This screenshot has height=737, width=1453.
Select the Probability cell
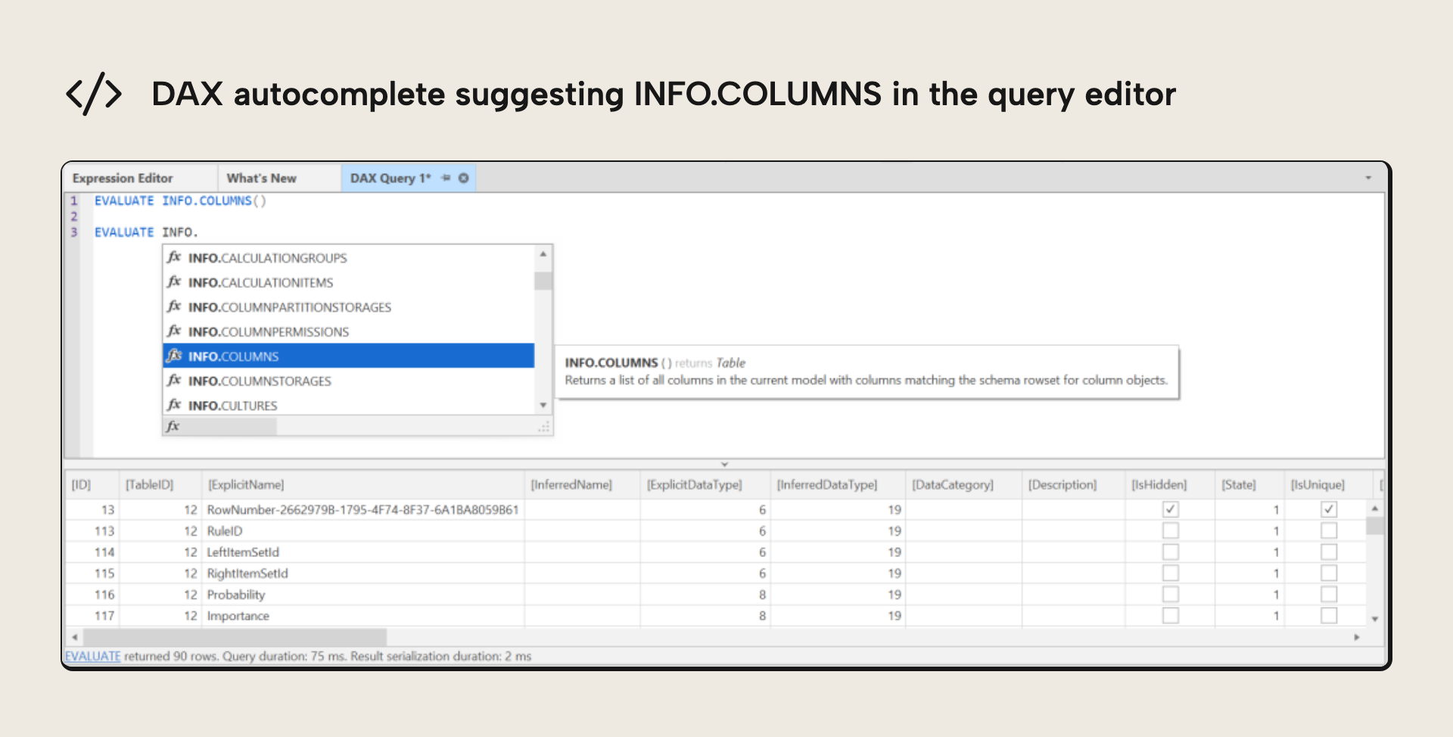(362, 594)
